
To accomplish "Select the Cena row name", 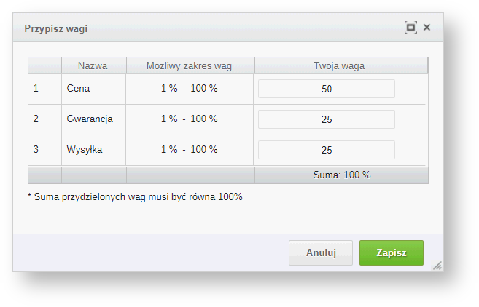I will point(77,89).
